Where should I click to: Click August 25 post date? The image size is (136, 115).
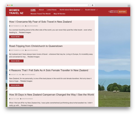point(16,74)
